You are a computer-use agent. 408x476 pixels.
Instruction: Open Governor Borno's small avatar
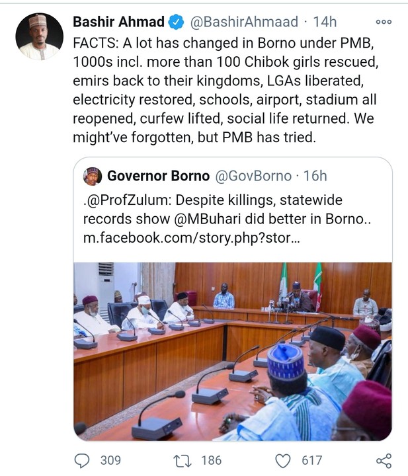(x=93, y=176)
